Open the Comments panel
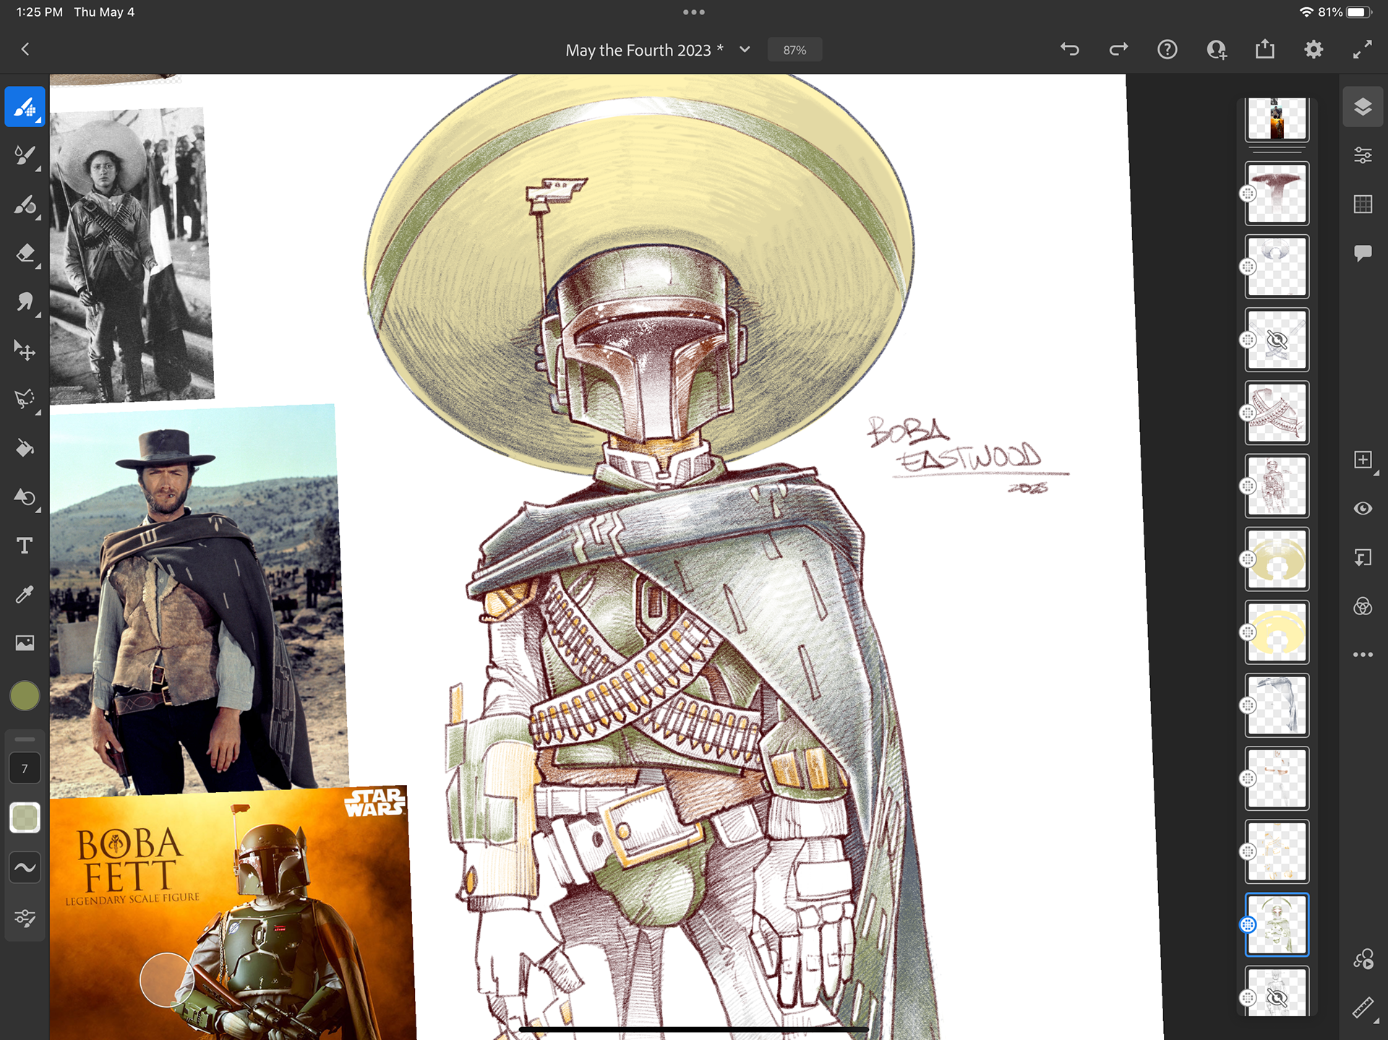The height and width of the screenshot is (1040, 1388). click(1363, 253)
